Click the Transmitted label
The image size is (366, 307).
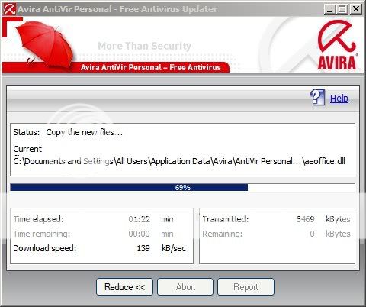[226, 219]
